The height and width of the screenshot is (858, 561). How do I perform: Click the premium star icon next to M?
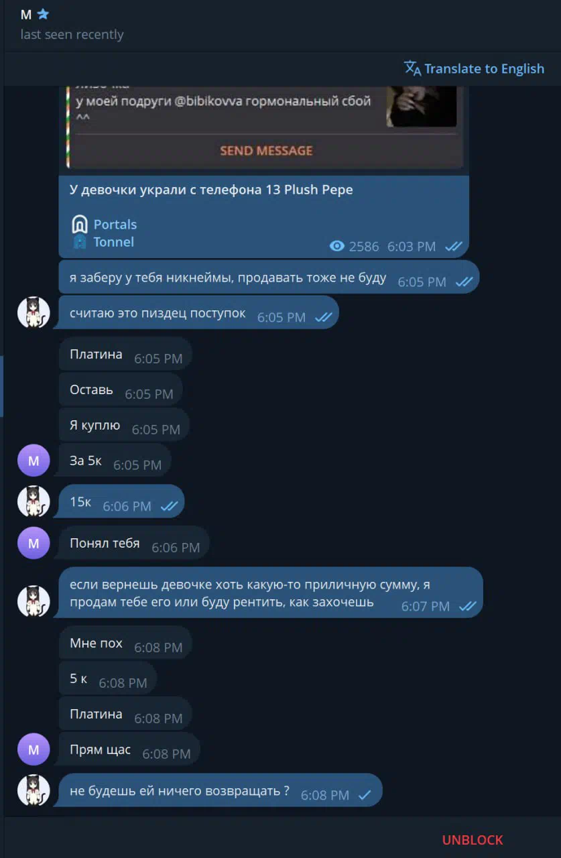pyautogui.click(x=43, y=14)
